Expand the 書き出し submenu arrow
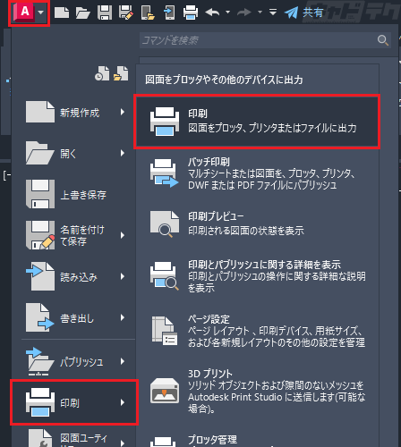 tap(123, 317)
